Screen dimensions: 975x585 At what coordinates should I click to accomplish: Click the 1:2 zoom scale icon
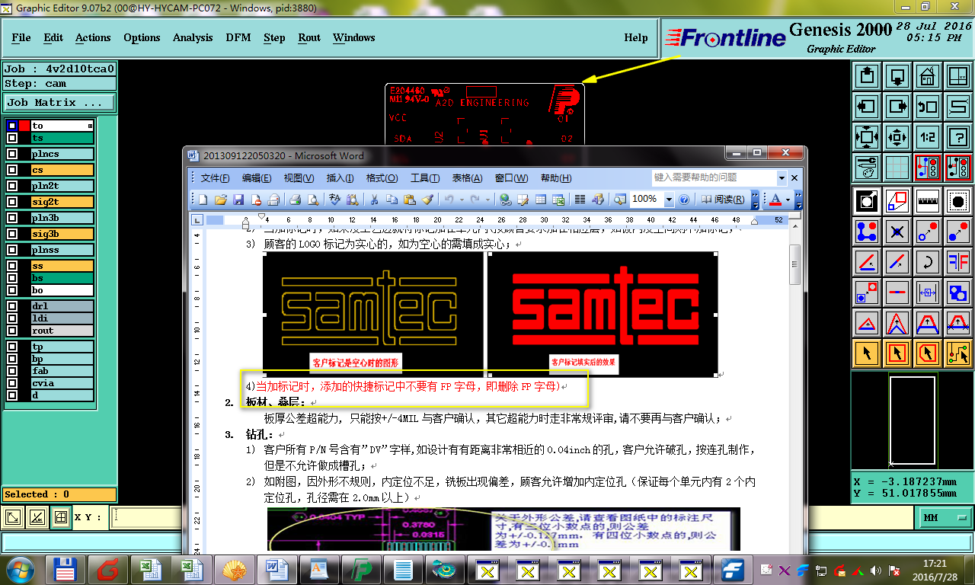[927, 137]
